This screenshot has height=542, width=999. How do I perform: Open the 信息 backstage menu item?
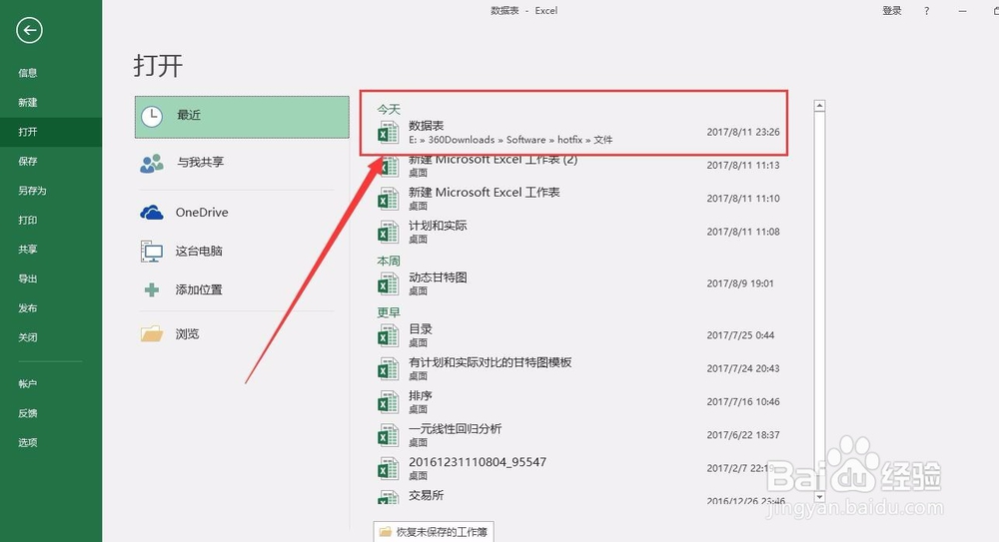(x=28, y=73)
